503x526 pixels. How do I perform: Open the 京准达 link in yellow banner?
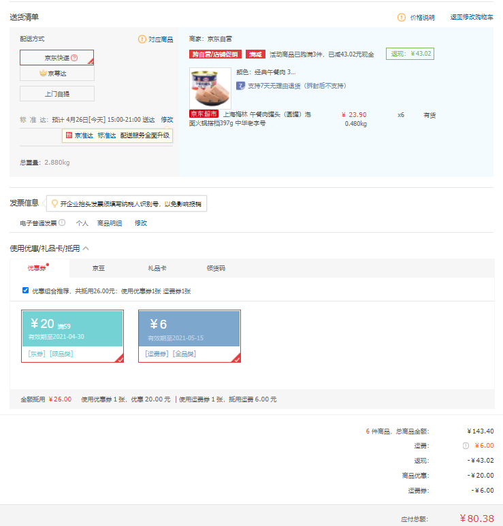tap(84, 135)
